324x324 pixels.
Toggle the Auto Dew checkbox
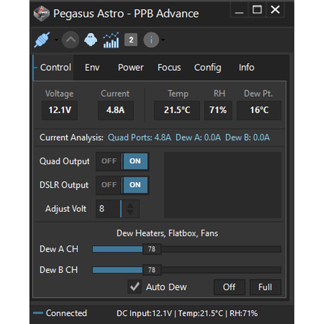pos(134,287)
